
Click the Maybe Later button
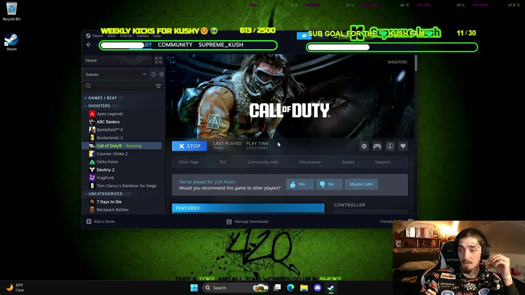361,184
